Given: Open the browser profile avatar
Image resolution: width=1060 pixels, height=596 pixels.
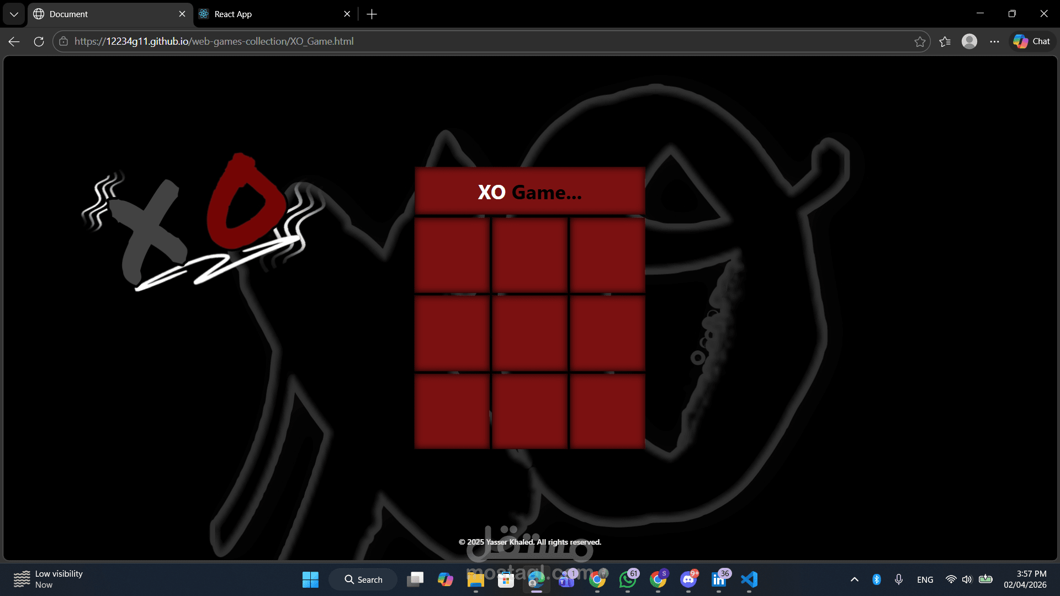Looking at the screenshot, I should pos(969,41).
